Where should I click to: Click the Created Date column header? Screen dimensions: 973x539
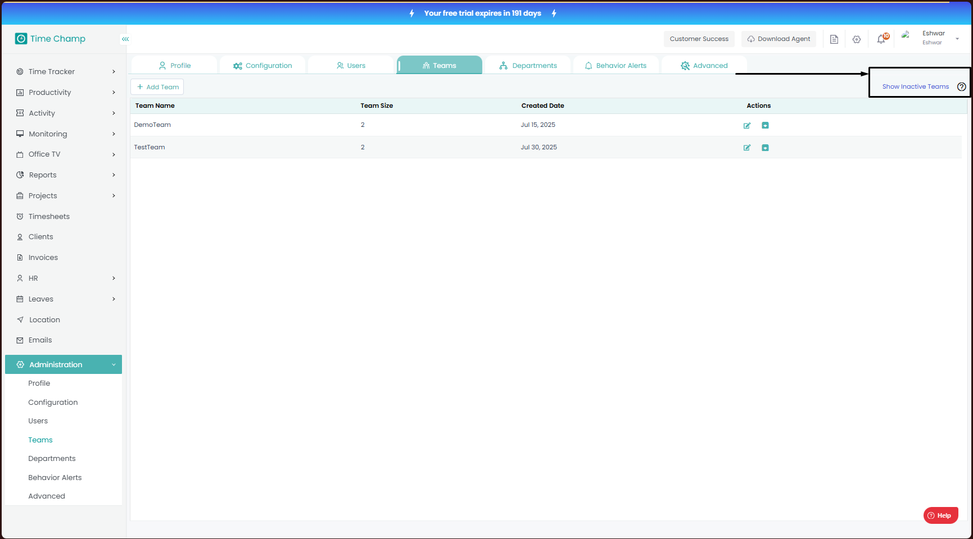pyautogui.click(x=542, y=106)
